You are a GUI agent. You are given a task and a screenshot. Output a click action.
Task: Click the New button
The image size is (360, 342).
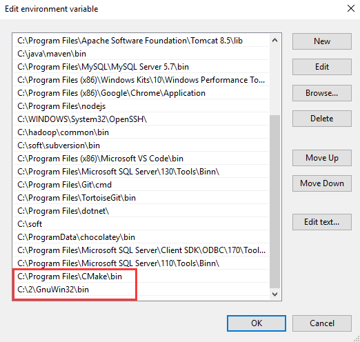pyautogui.click(x=322, y=41)
